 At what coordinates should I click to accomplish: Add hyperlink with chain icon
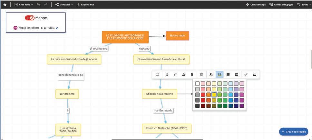coord(246,74)
